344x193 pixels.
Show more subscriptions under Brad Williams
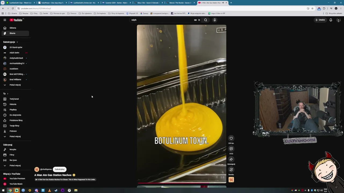(x=15, y=85)
